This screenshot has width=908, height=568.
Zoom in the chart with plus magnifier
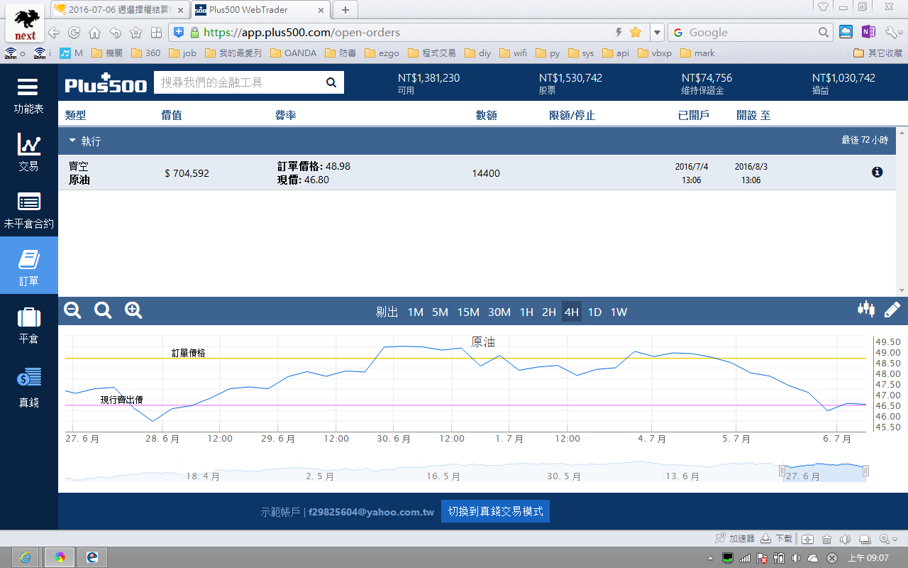tap(133, 310)
